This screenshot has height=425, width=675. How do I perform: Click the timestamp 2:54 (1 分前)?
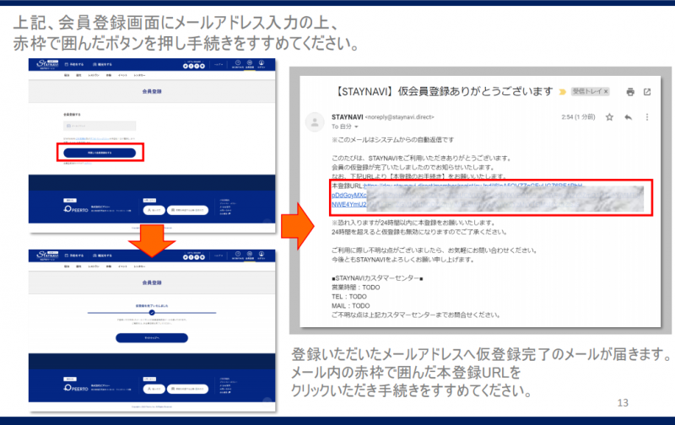[x=578, y=117]
